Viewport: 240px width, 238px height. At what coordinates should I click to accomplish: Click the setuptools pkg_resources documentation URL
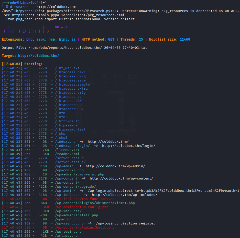(x=68, y=15)
